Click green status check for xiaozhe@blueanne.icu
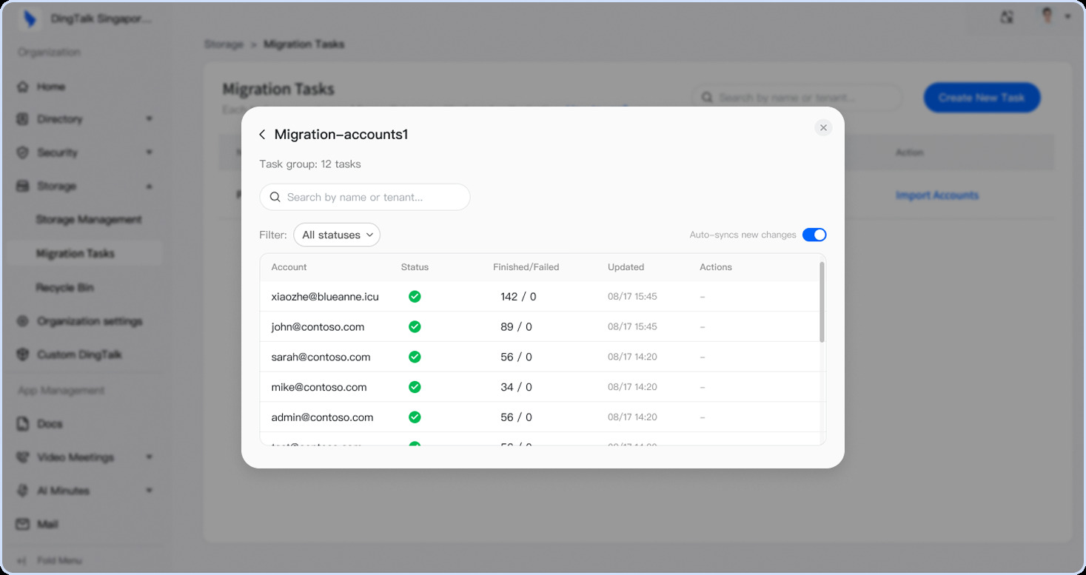1086x575 pixels. [x=415, y=297]
